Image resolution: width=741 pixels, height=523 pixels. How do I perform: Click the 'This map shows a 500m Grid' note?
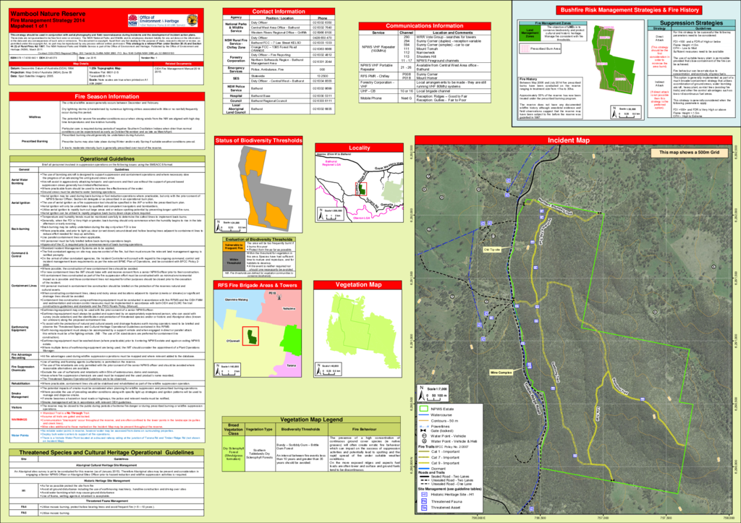coord(689,153)
